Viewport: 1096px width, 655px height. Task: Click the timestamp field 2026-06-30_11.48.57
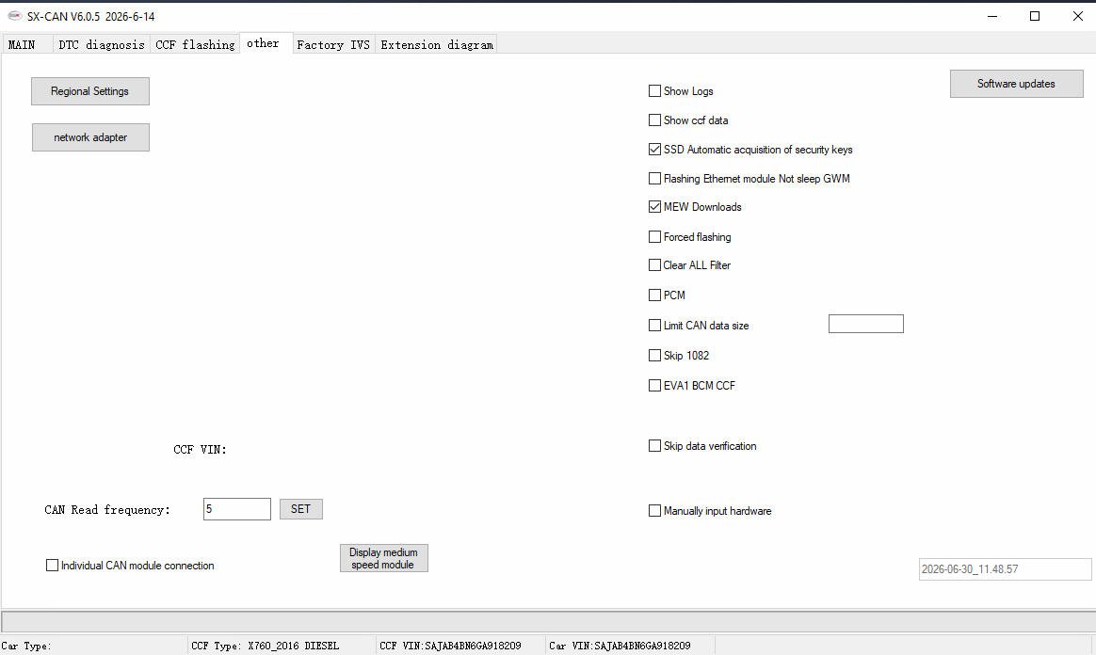tap(1005, 569)
